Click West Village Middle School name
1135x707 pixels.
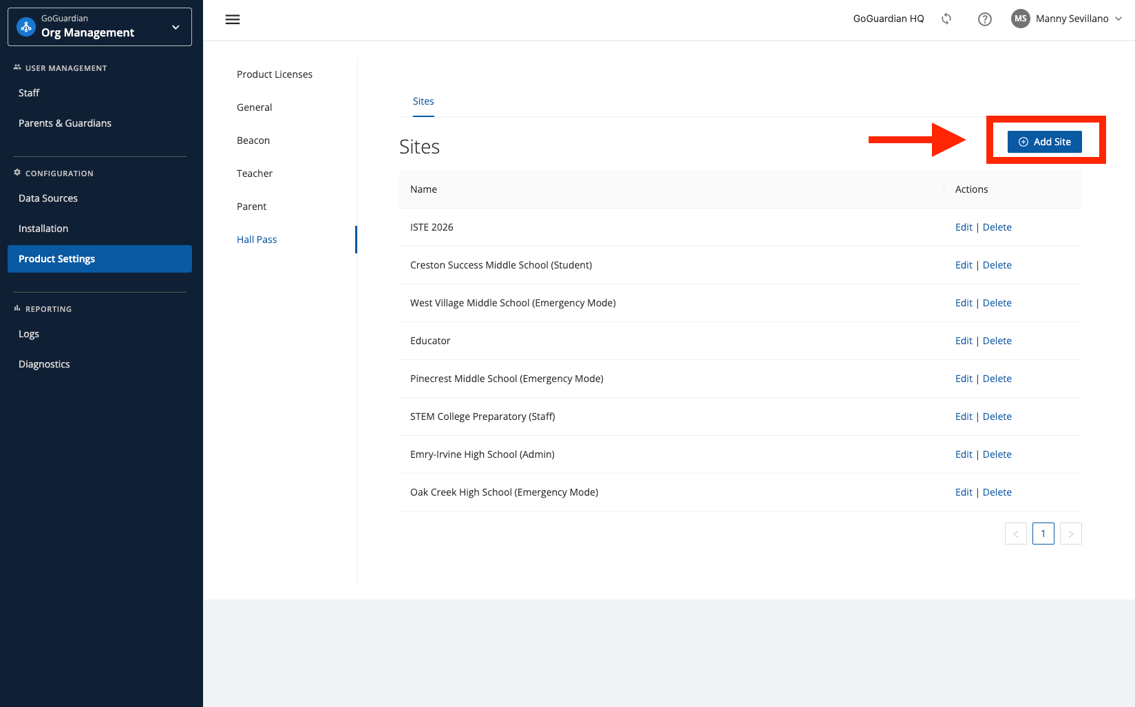tap(513, 303)
